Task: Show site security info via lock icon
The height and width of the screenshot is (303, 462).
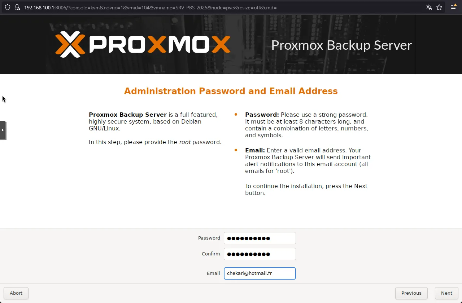Action: [17, 7]
